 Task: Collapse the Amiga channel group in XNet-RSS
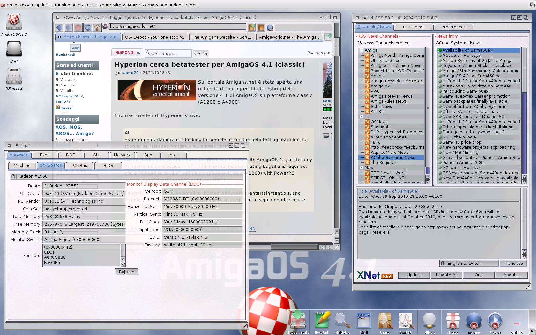361,50
